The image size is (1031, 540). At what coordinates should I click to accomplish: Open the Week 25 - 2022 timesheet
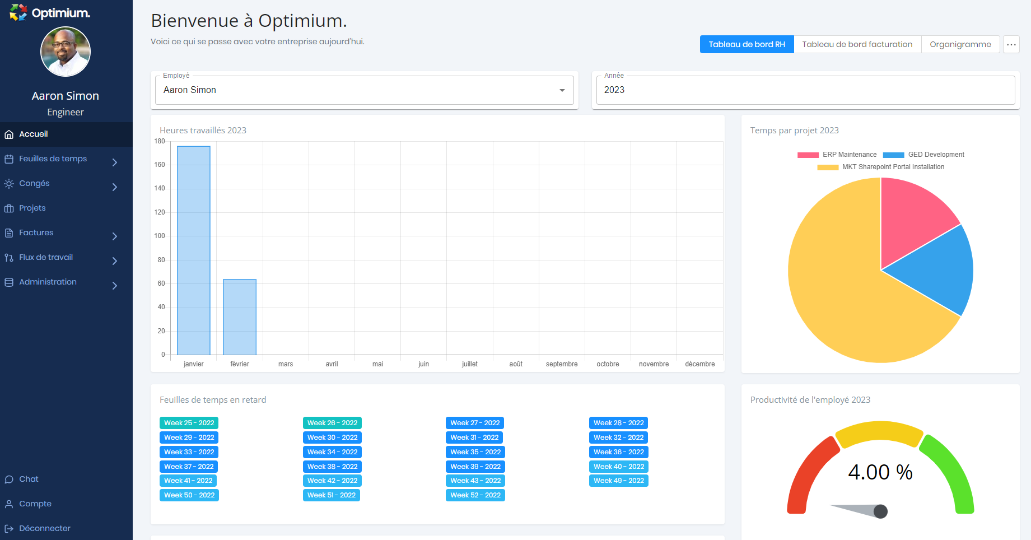tap(189, 423)
